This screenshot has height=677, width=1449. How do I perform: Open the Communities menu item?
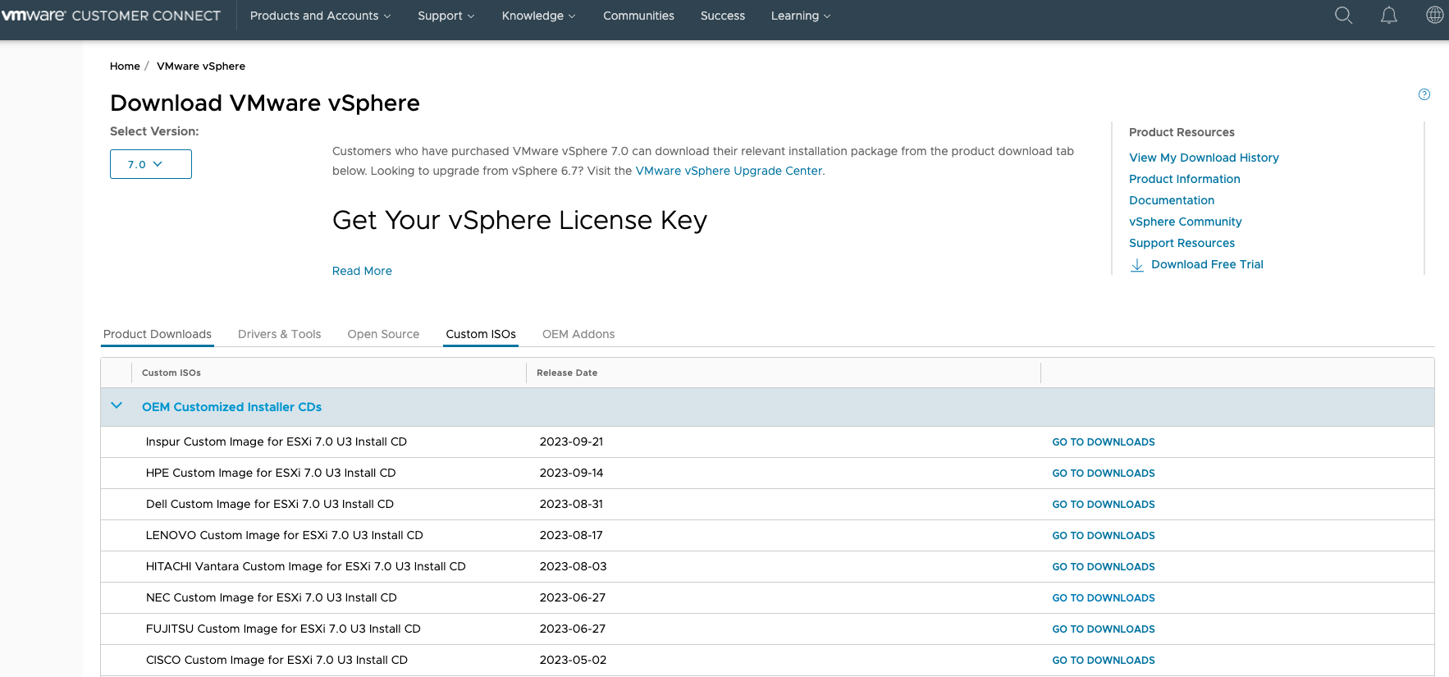coord(638,16)
